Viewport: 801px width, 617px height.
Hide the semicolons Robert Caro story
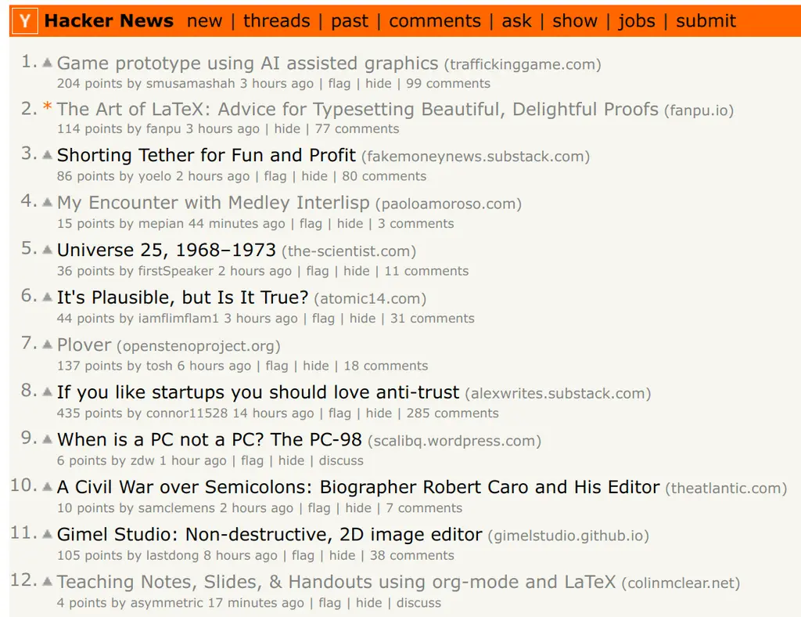tap(358, 508)
